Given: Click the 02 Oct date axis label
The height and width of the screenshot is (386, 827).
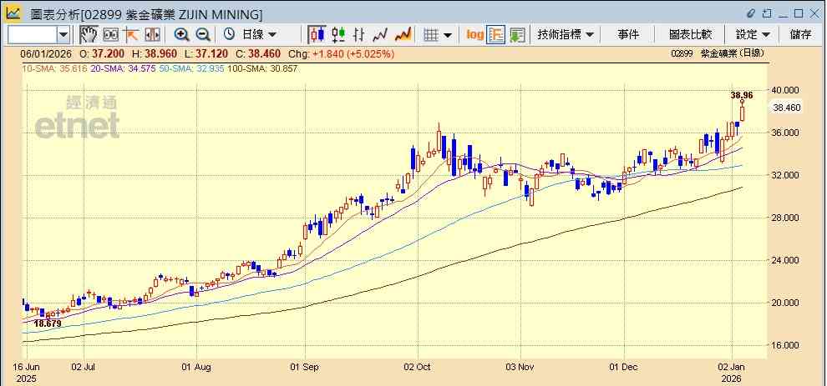Looking at the screenshot, I should (417, 367).
